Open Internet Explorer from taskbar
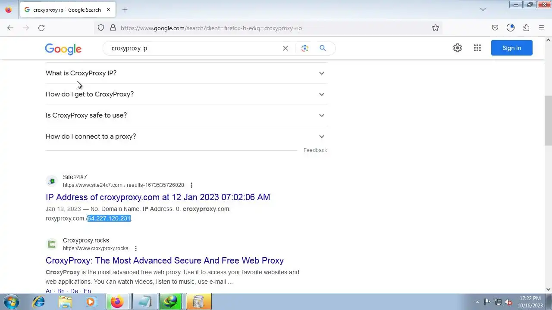Image resolution: width=552 pixels, height=310 pixels. (39, 301)
